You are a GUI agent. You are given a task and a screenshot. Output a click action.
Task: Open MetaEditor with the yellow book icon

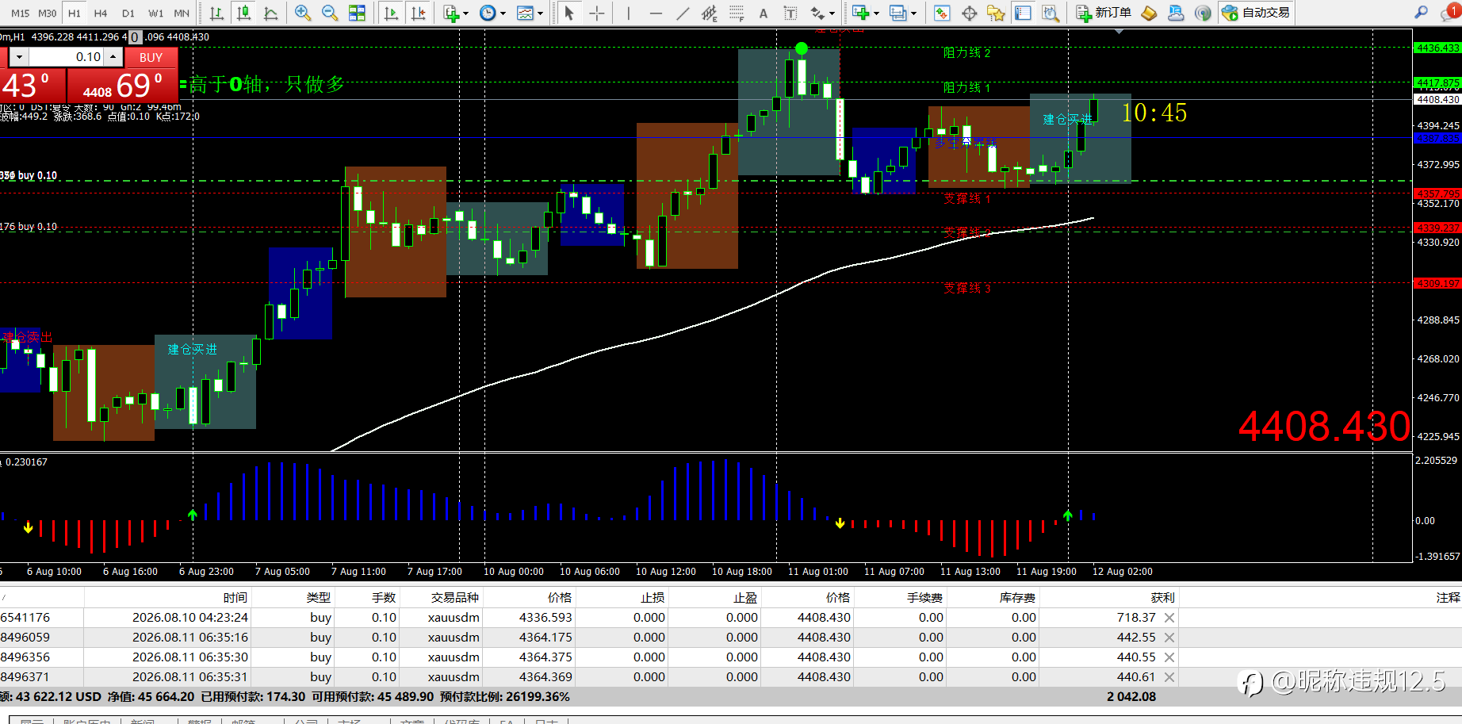[x=1149, y=13]
